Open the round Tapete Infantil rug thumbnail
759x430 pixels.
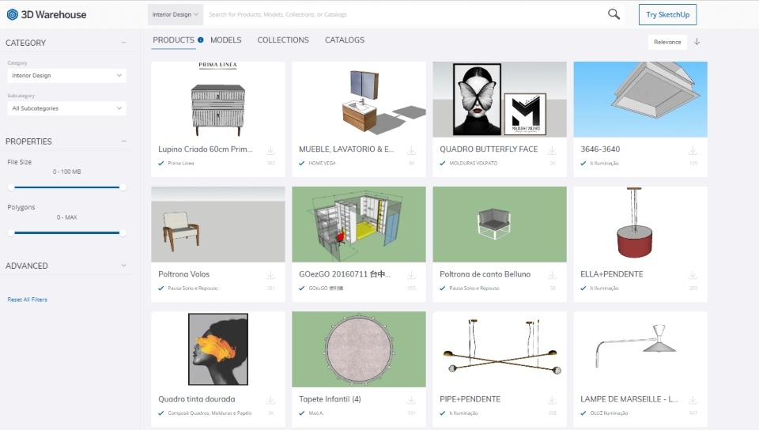click(x=359, y=349)
